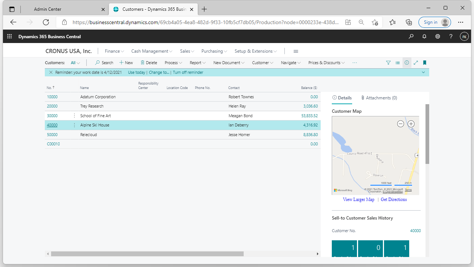This screenshot has width=474, height=267.
Task: Toggle the filter pane funnel icon
Action: point(388,63)
